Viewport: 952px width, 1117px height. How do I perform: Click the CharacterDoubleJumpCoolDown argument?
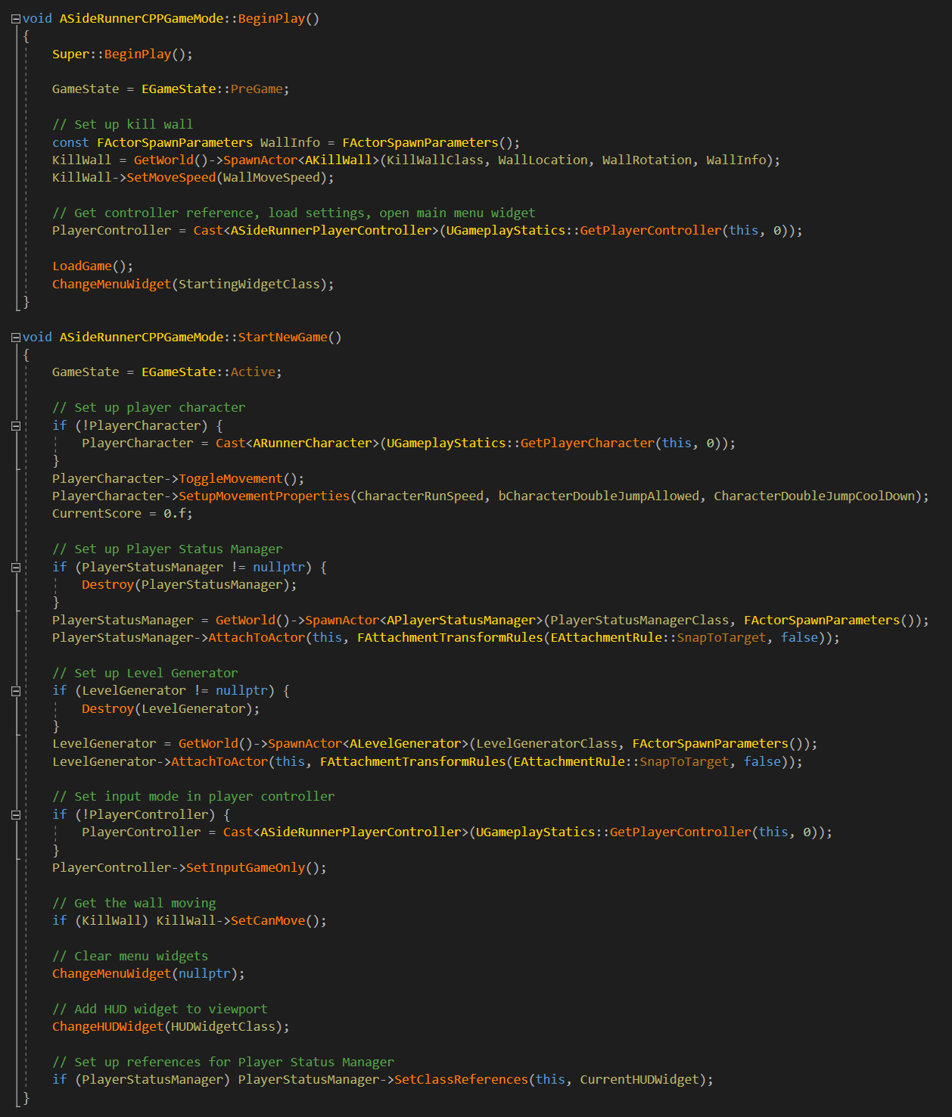(x=814, y=496)
